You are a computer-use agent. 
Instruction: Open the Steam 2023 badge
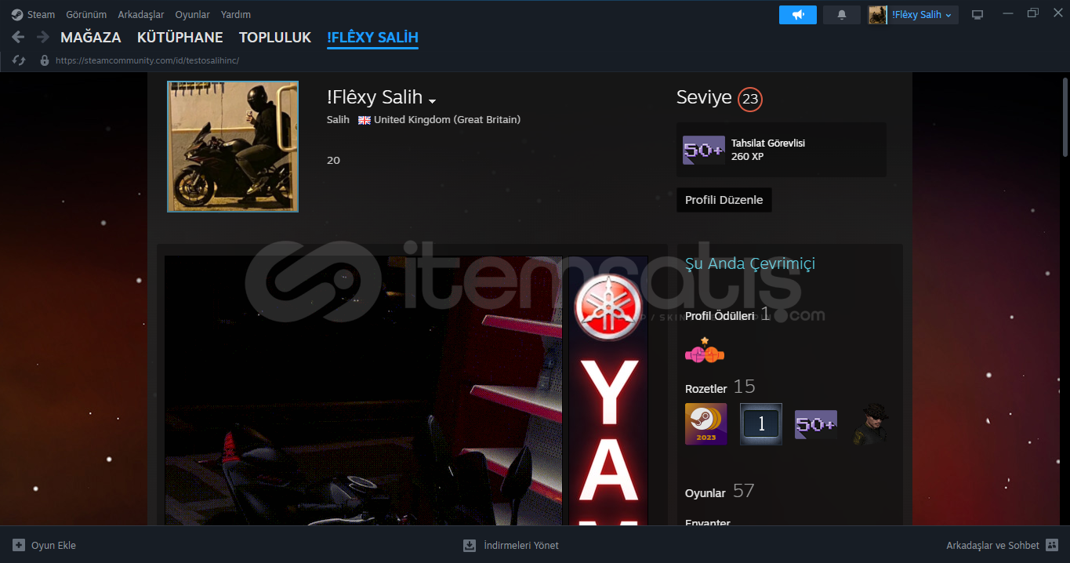click(x=705, y=424)
